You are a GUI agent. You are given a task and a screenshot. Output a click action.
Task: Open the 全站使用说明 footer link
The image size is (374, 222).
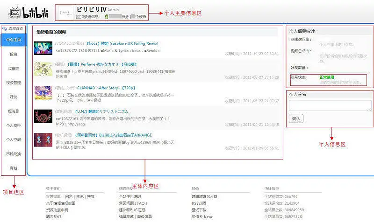[x=130, y=196]
